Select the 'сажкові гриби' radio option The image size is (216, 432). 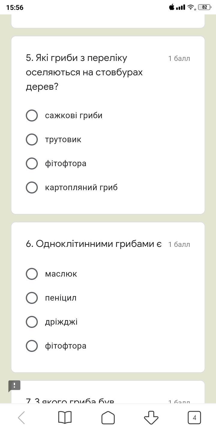(32, 115)
